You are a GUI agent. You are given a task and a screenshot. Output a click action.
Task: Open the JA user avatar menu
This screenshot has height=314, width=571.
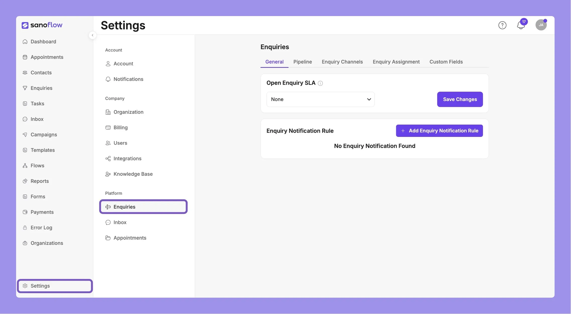click(541, 25)
